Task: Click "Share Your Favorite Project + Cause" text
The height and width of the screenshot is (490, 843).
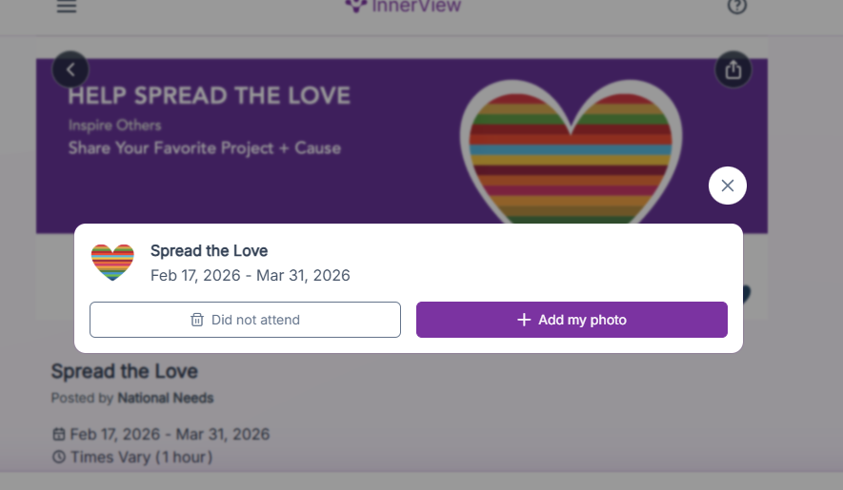Action: [x=204, y=148]
